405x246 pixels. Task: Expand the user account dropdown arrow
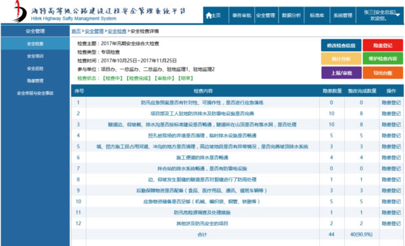pos(398,14)
